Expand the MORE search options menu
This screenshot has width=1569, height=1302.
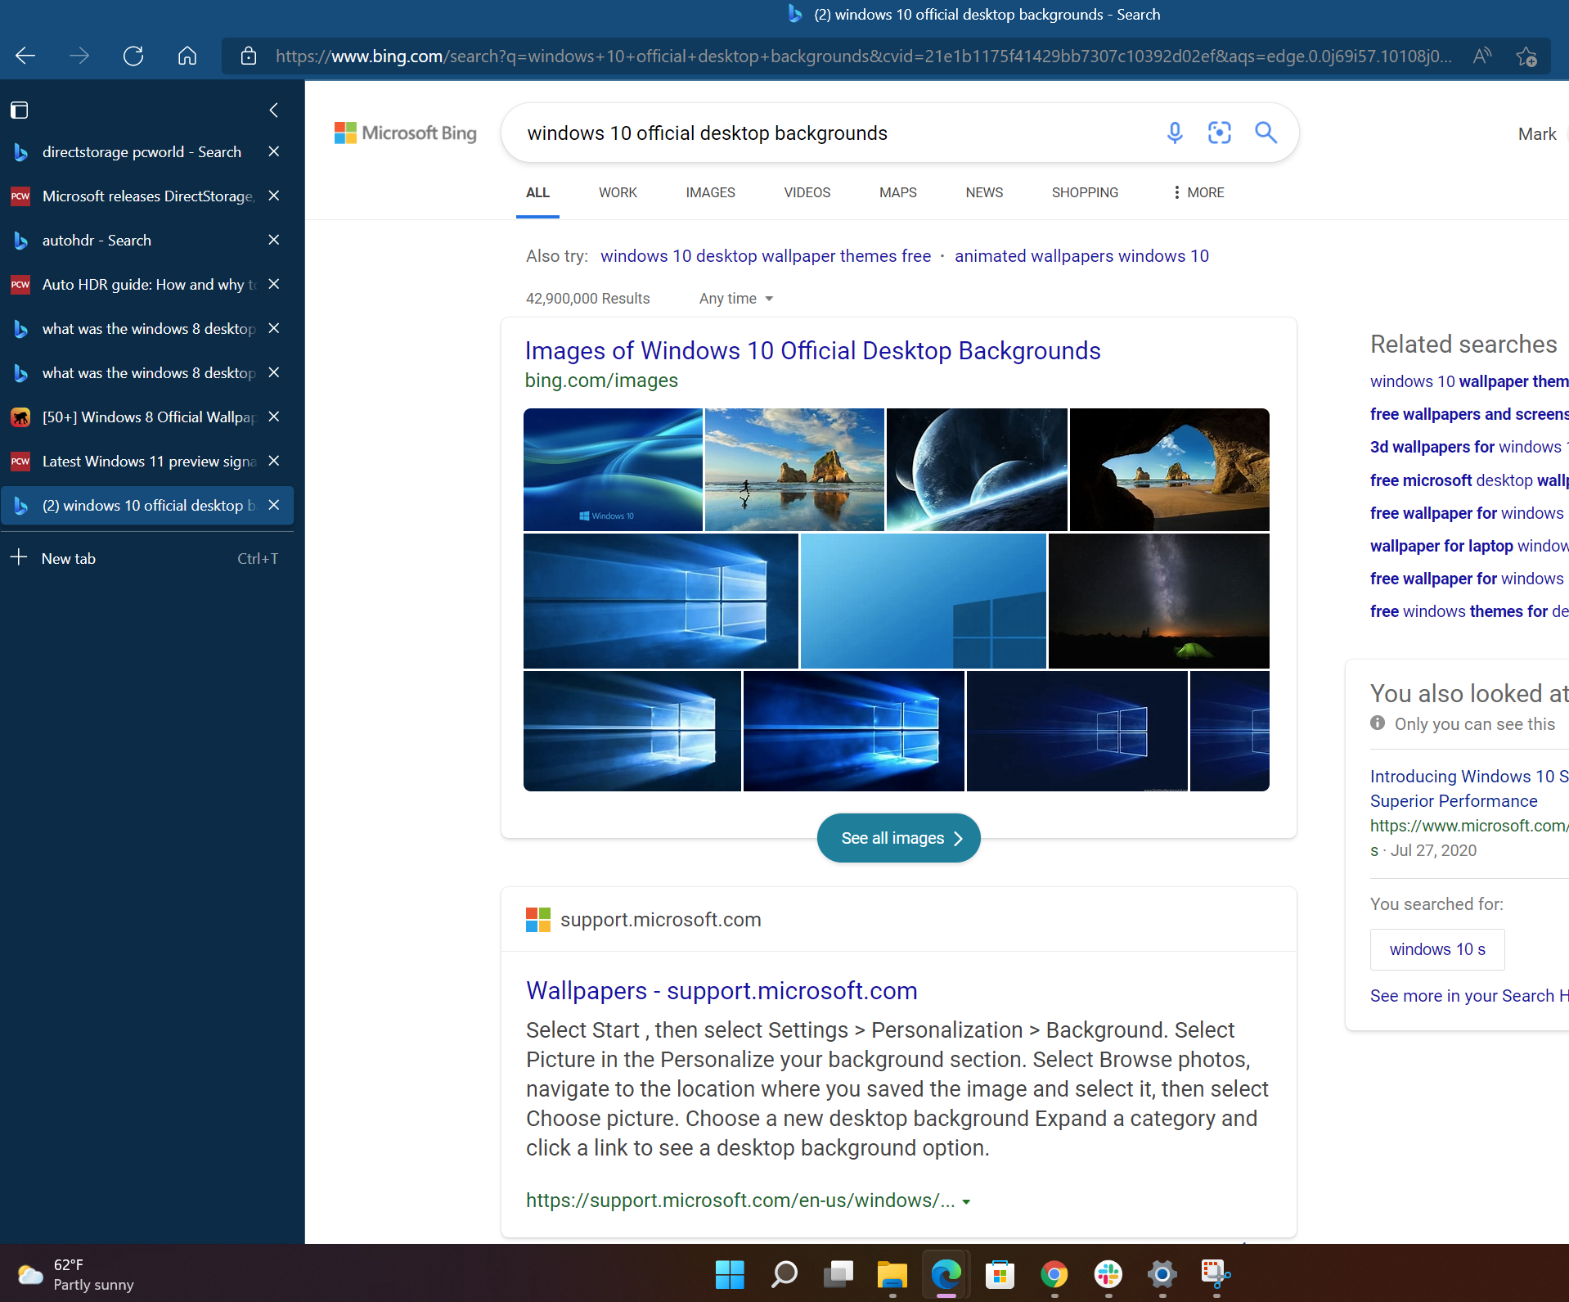pyautogui.click(x=1197, y=192)
